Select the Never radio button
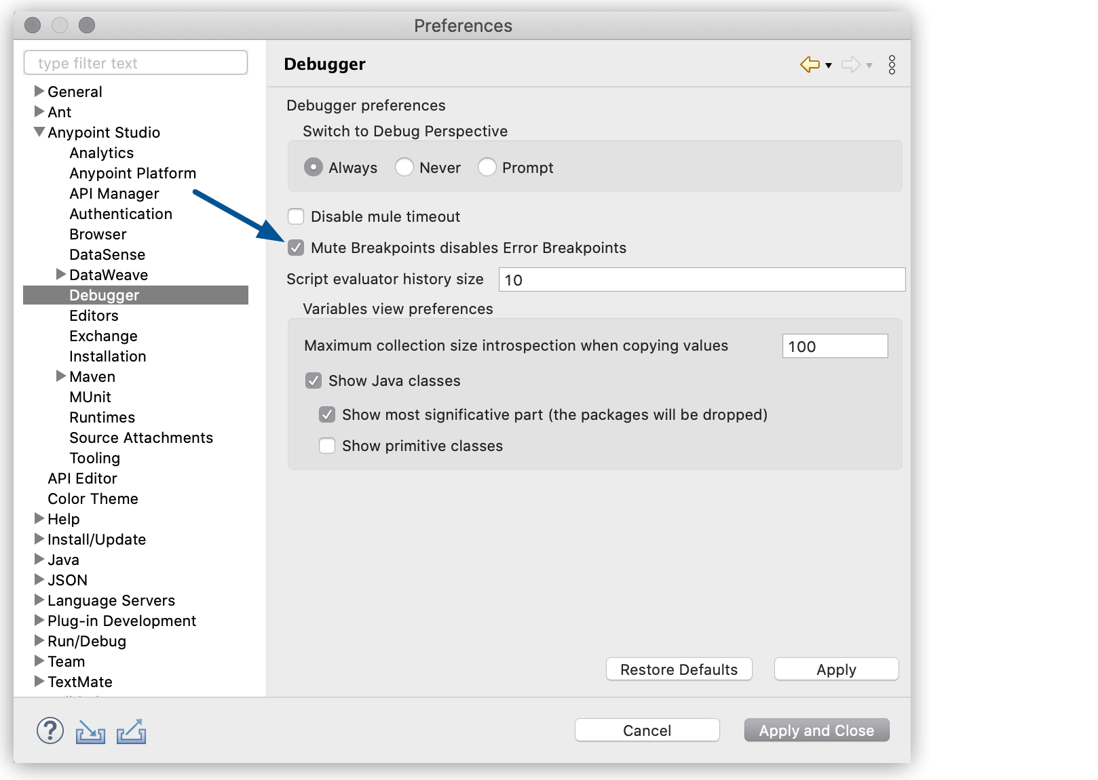This screenshot has height=780, width=1098. [x=404, y=167]
